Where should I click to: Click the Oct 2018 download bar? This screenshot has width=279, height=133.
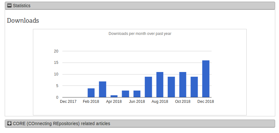click(183, 85)
